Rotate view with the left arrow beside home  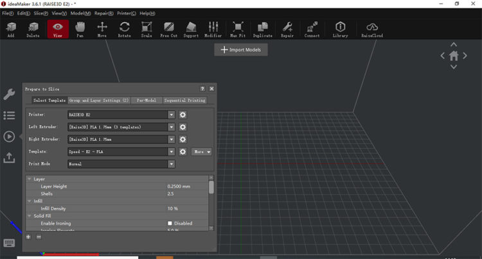(x=442, y=56)
